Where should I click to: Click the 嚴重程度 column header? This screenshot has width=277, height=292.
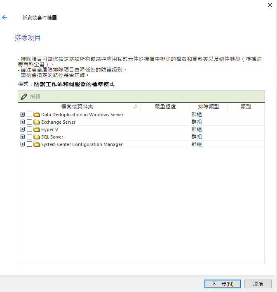tap(165, 107)
